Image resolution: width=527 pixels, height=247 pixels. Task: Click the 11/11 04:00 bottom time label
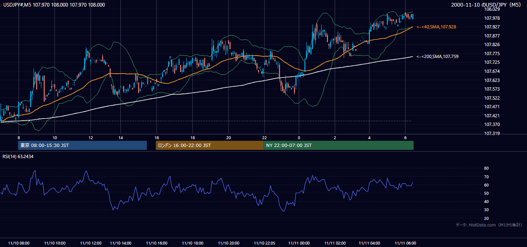pyautogui.click(x=369, y=243)
